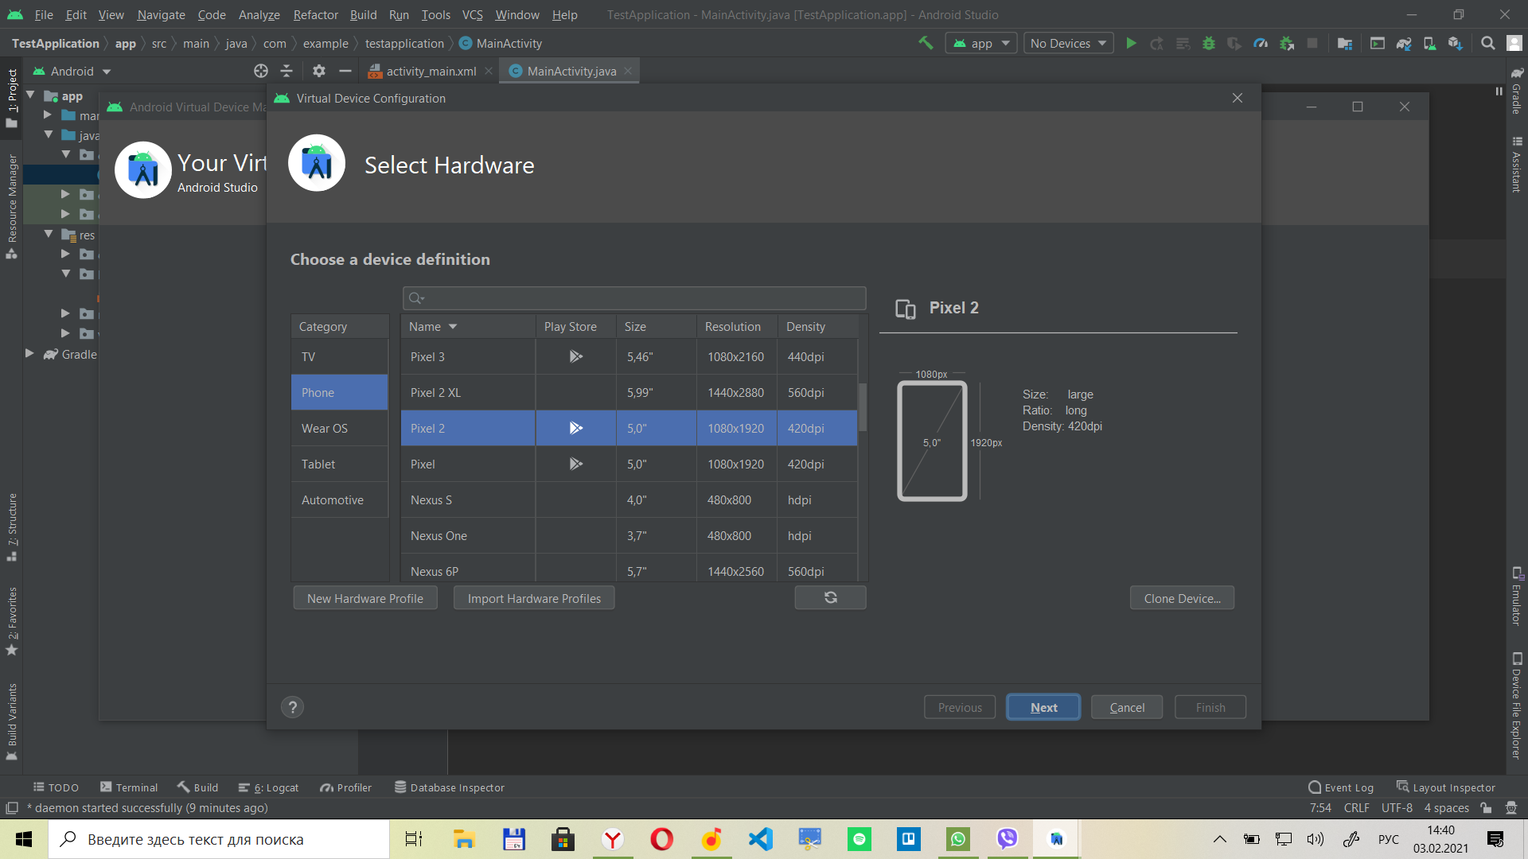Screen dimensions: 1528x859
Task: Select the Automotive category
Action: [340, 499]
